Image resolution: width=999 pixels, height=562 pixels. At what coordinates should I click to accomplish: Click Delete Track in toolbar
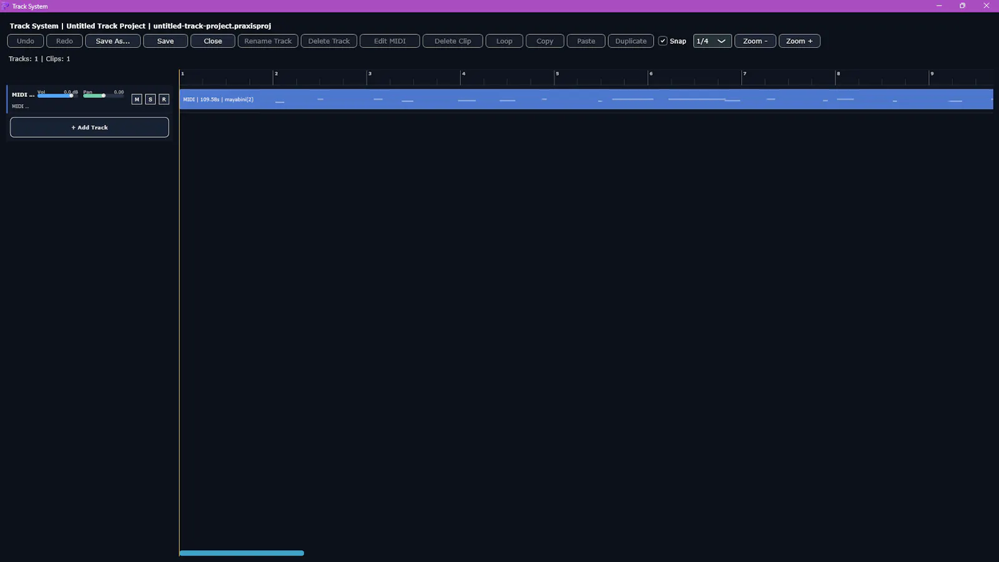(x=329, y=41)
